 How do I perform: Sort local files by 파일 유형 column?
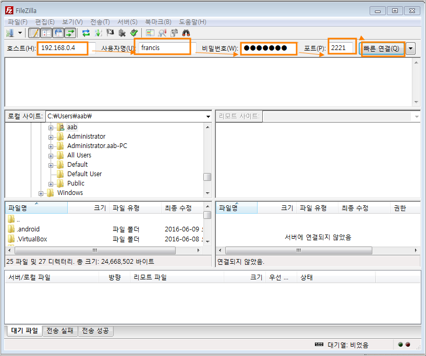click(135, 208)
